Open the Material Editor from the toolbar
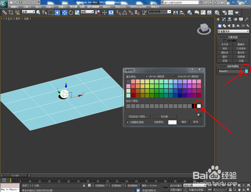 click(217, 12)
